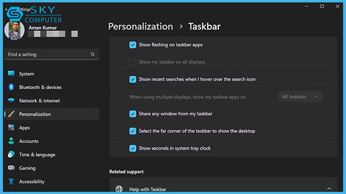This screenshot has height=194, width=346.
Task: Click the Accessibility figure icon
Action: [11, 181]
